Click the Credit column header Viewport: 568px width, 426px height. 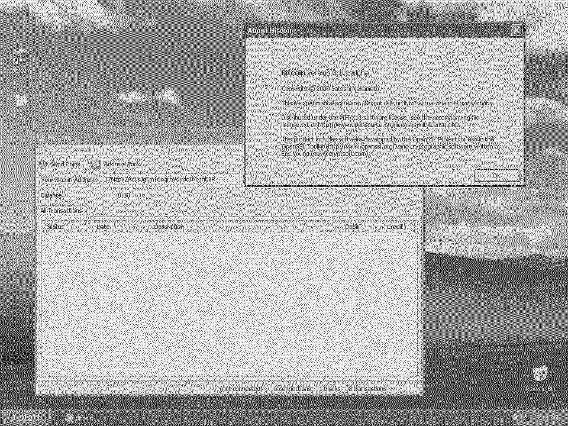(x=395, y=227)
